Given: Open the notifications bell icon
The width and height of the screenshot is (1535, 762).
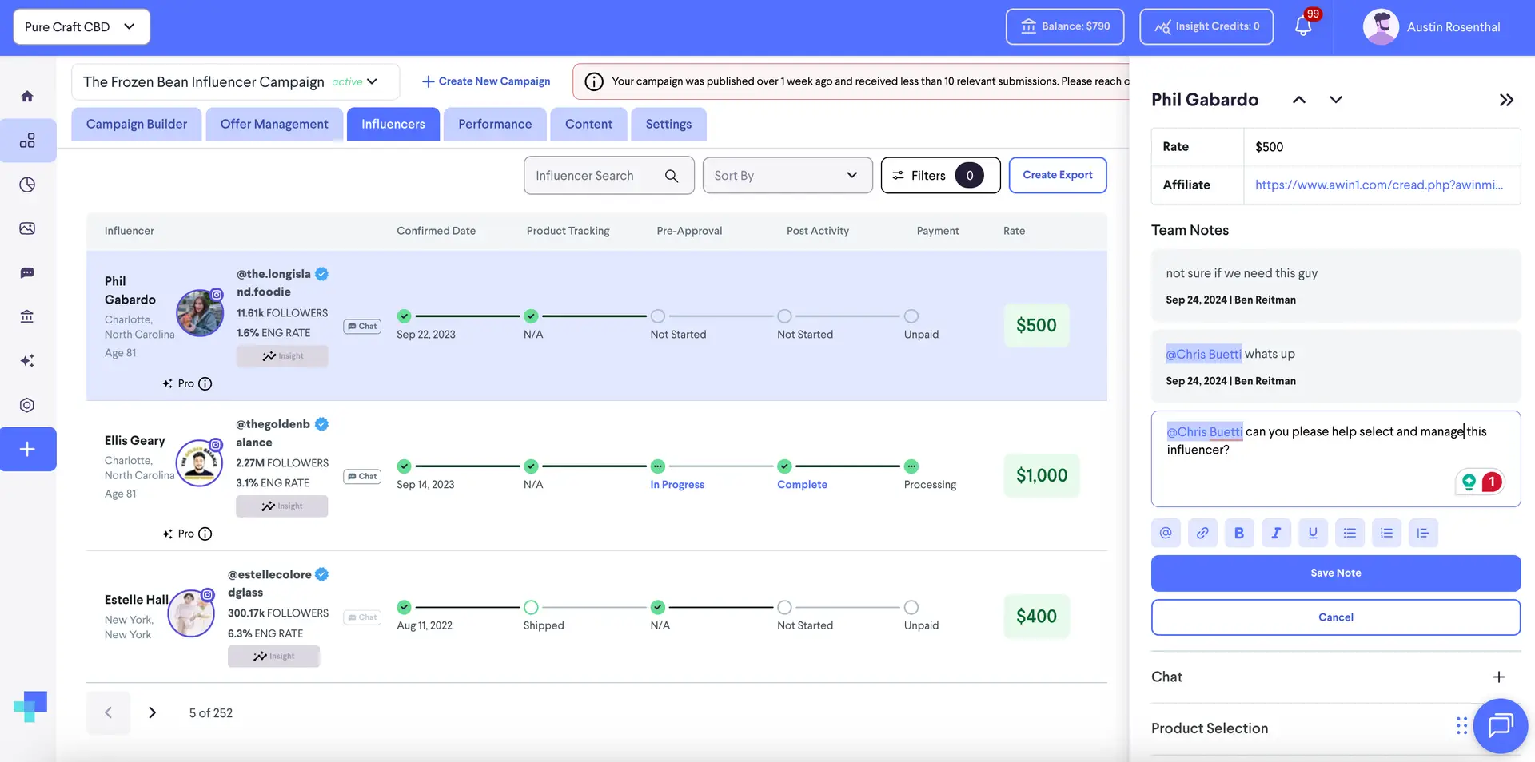Looking at the screenshot, I should 1303,26.
